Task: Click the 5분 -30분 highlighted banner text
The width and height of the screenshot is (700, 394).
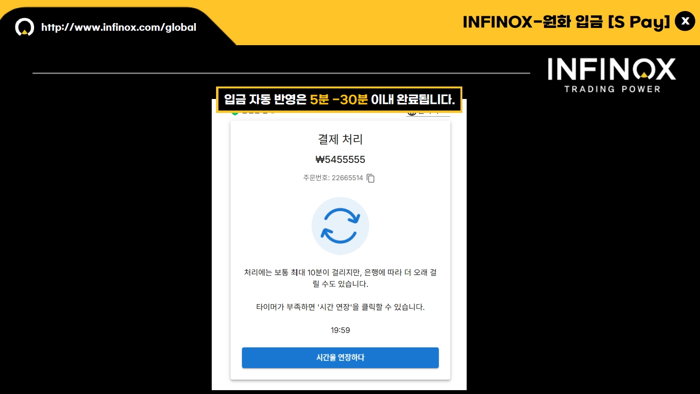Action: 338,99
